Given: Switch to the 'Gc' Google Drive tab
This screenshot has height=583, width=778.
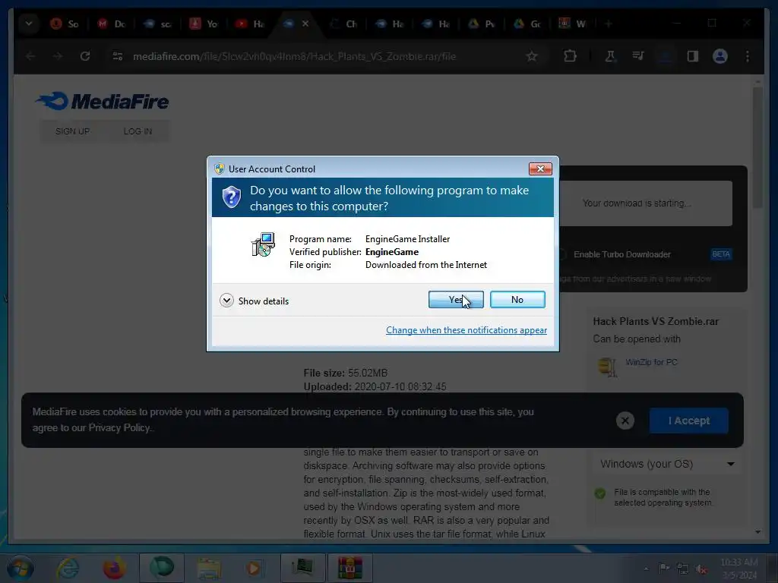Looking at the screenshot, I should coord(529,24).
